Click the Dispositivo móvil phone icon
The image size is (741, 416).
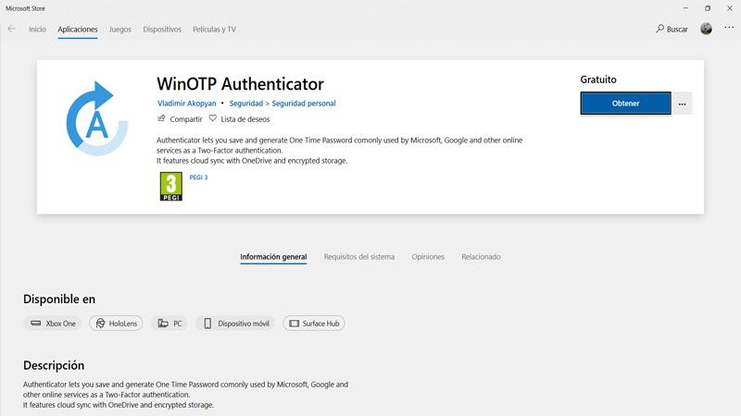[207, 323]
